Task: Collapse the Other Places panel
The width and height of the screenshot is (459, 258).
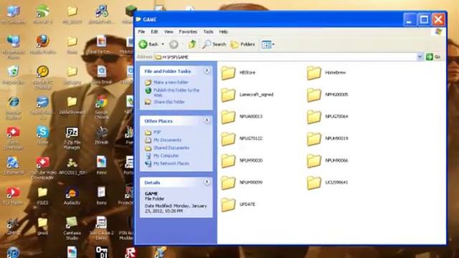Action: tap(207, 120)
